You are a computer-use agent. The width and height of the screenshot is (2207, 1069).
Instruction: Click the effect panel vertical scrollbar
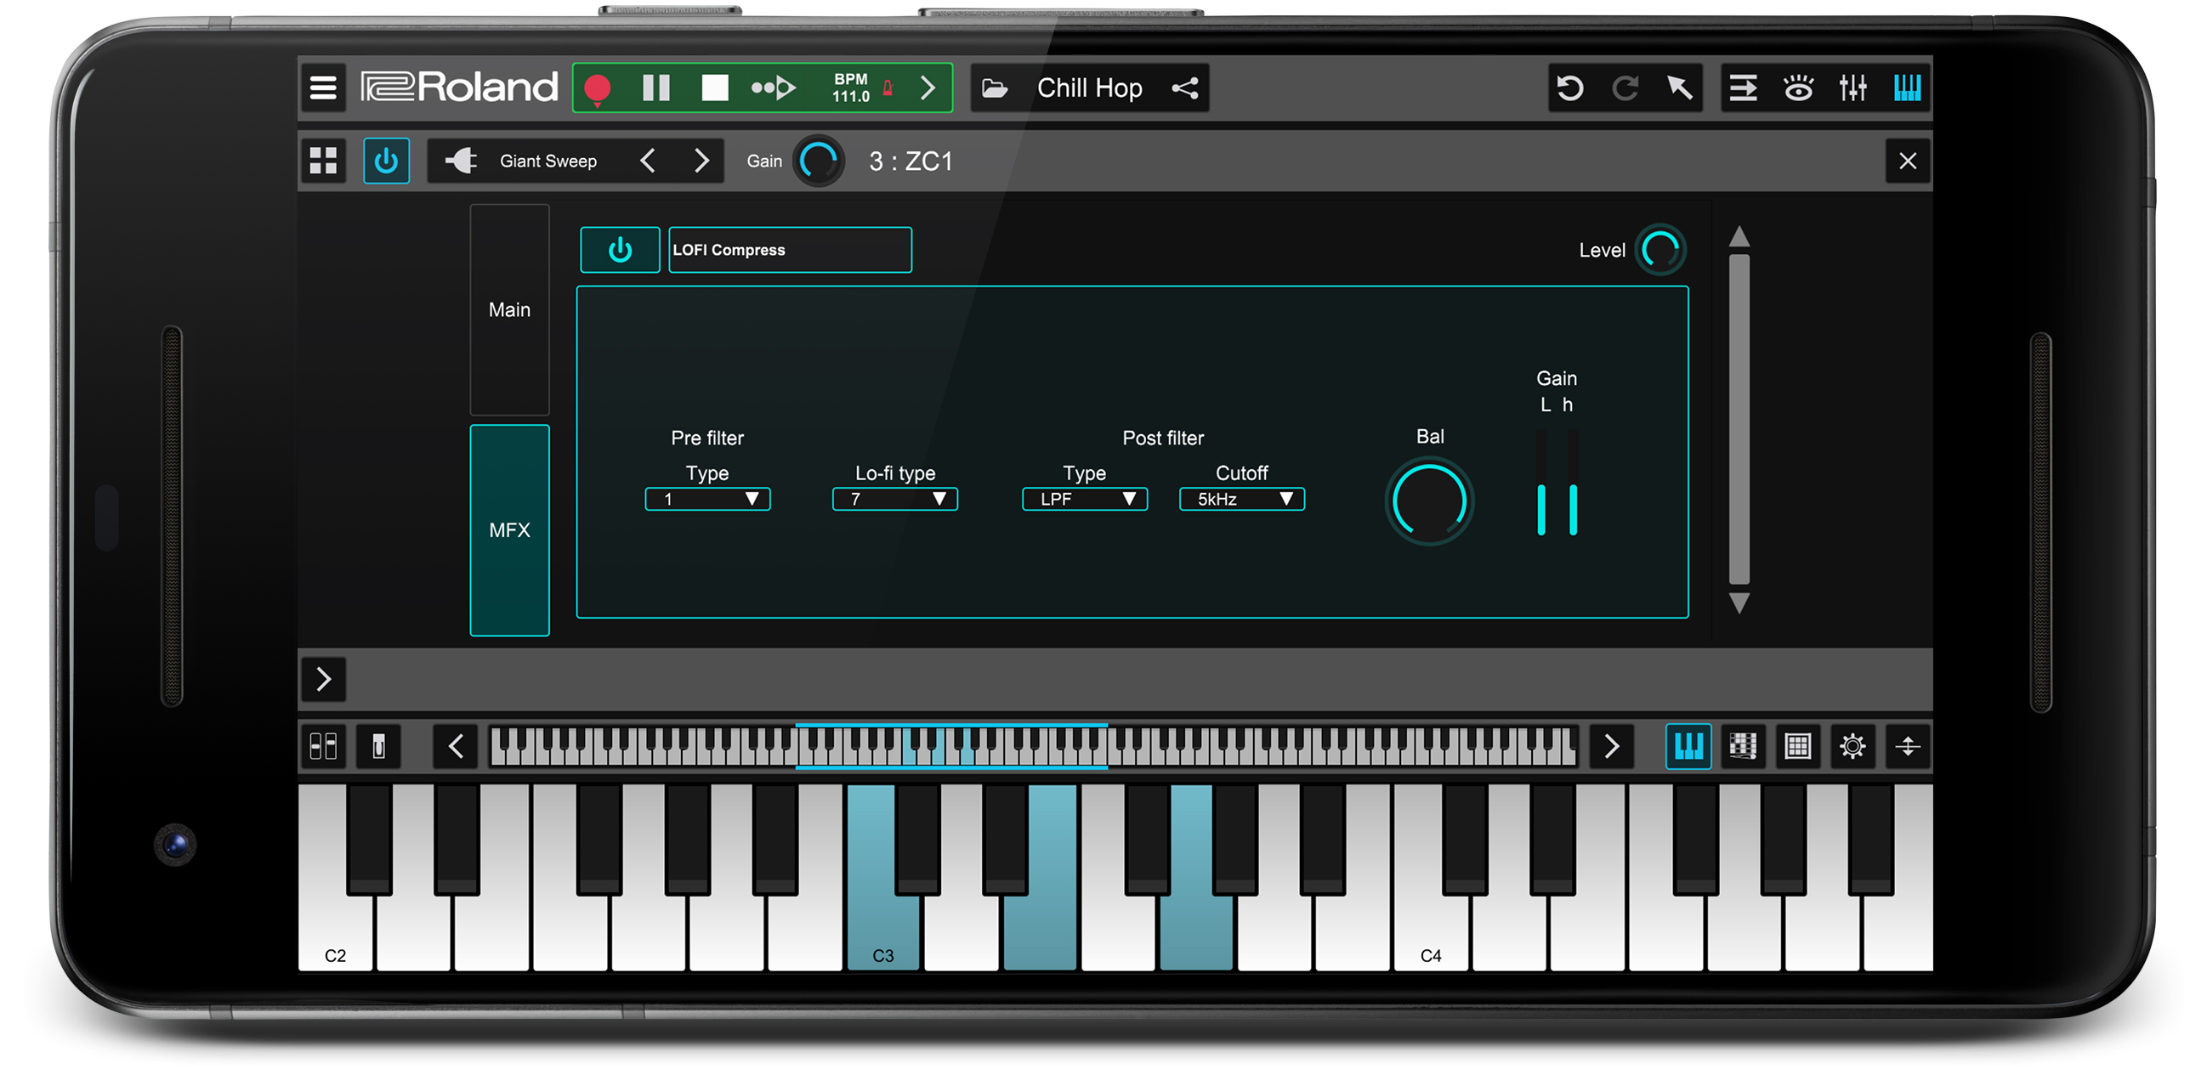point(1739,419)
